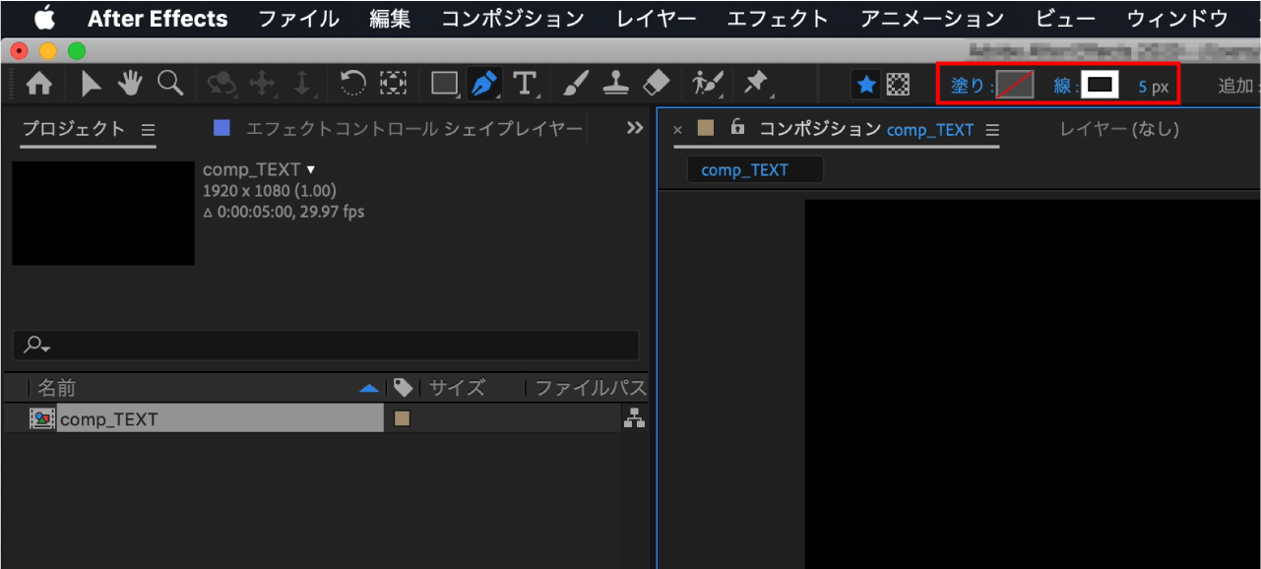Open the コンポジション menu in menu bar
This screenshot has width=1261, height=569.
click(x=513, y=19)
